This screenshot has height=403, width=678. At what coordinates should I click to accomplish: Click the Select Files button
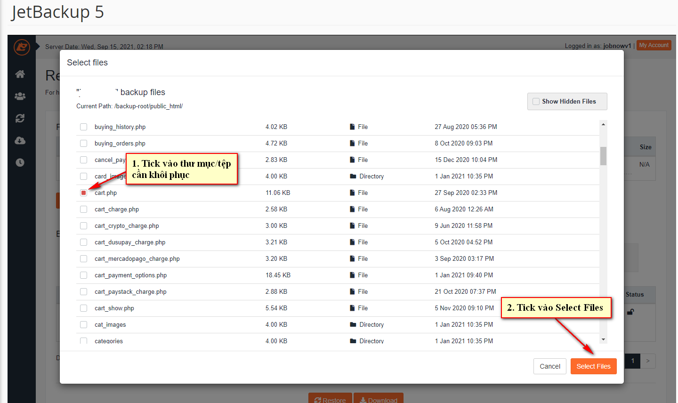click(x=593, y=366)
